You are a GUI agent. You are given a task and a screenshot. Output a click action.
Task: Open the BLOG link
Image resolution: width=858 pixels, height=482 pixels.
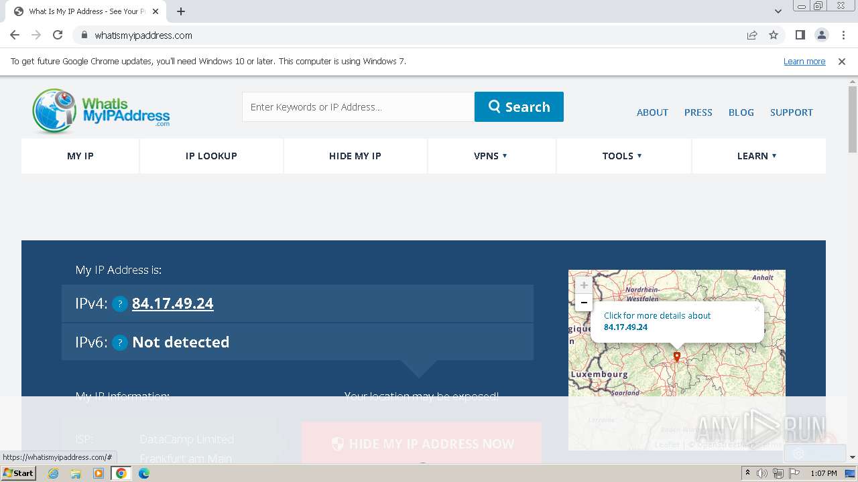click(x=741, y=112)
